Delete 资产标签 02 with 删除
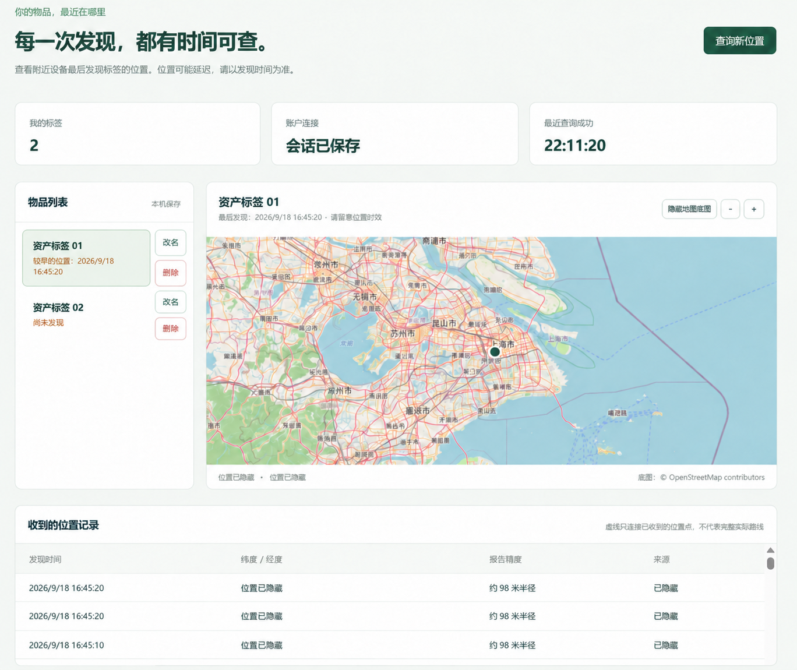 (171, 329)
